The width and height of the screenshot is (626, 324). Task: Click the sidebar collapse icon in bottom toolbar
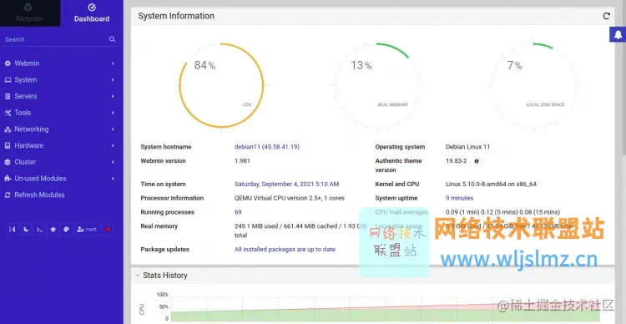pos(13,230)
